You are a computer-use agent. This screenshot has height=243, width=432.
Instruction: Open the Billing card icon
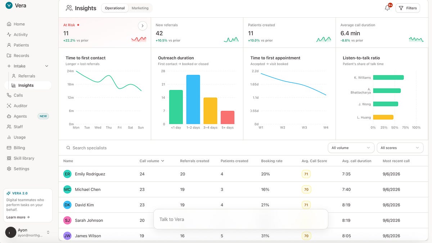click(x=9, y=148)
